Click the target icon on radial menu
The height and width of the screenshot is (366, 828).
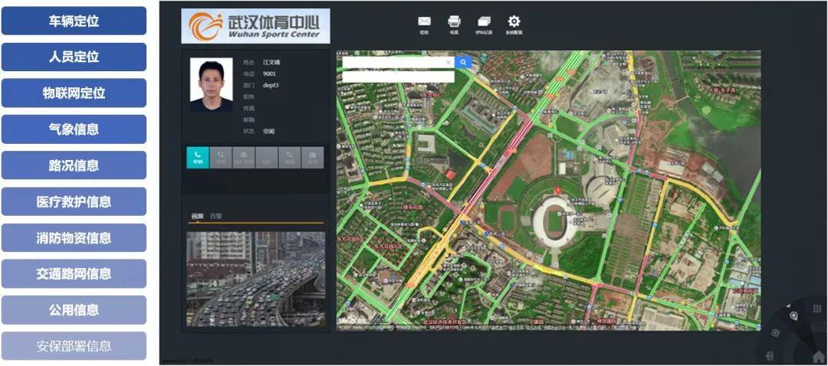point(775,333)
